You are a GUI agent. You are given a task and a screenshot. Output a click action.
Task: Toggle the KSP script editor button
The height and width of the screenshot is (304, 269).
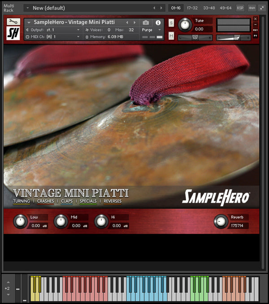[240, 8]
